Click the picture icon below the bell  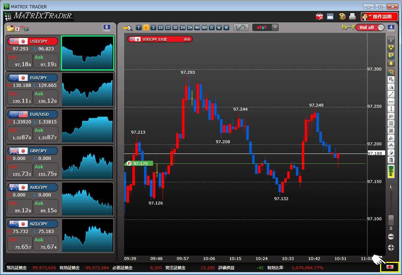coord(391,72)
